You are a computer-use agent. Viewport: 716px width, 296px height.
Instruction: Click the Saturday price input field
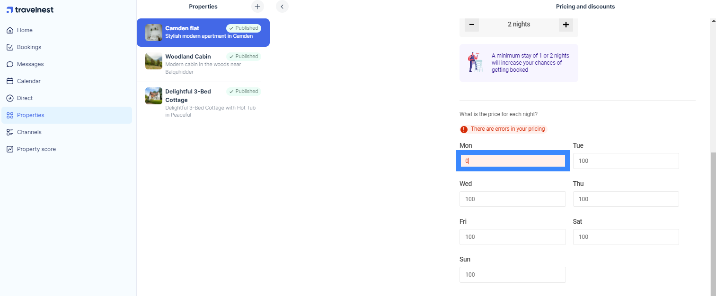pyautogui.click(x=626, y=237)
